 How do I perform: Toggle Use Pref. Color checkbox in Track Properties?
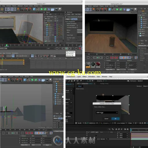click(77, 38)
